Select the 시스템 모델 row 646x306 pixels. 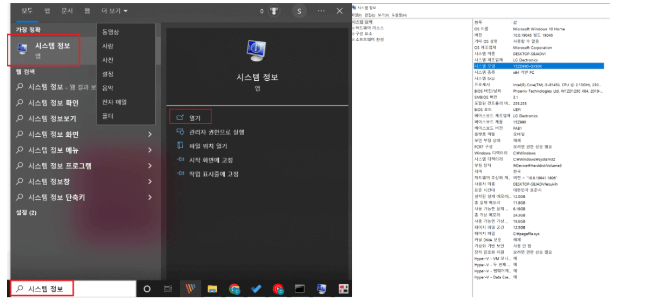pos(539,66)
